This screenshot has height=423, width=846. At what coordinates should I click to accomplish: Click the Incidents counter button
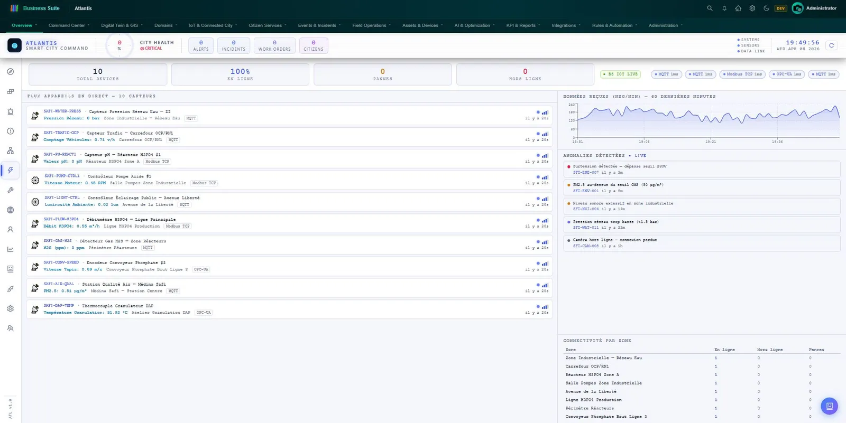pyautogui.click(x=234, y=45)
